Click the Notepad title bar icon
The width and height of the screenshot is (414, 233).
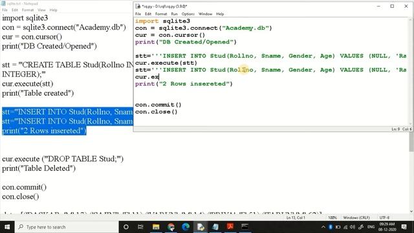4,3
